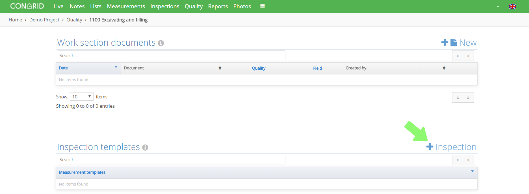Click the Quality breadcrumb link

point(74,20)
